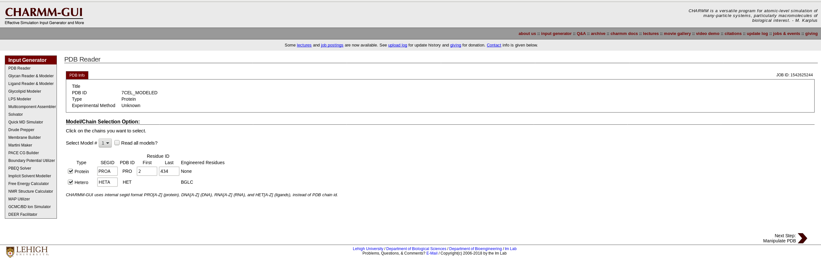Open archive in top navigation
Screen dimensions: 821x277
[x=598, y=34]
